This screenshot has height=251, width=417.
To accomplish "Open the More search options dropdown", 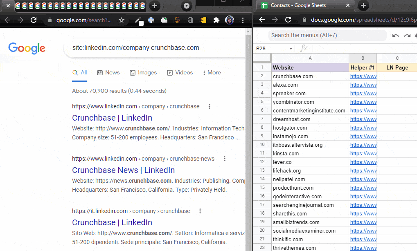I will coord(212,72).
